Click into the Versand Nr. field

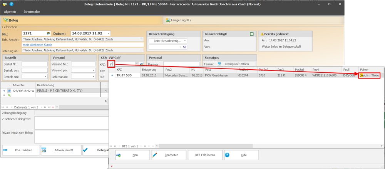[x=83, y=64]
